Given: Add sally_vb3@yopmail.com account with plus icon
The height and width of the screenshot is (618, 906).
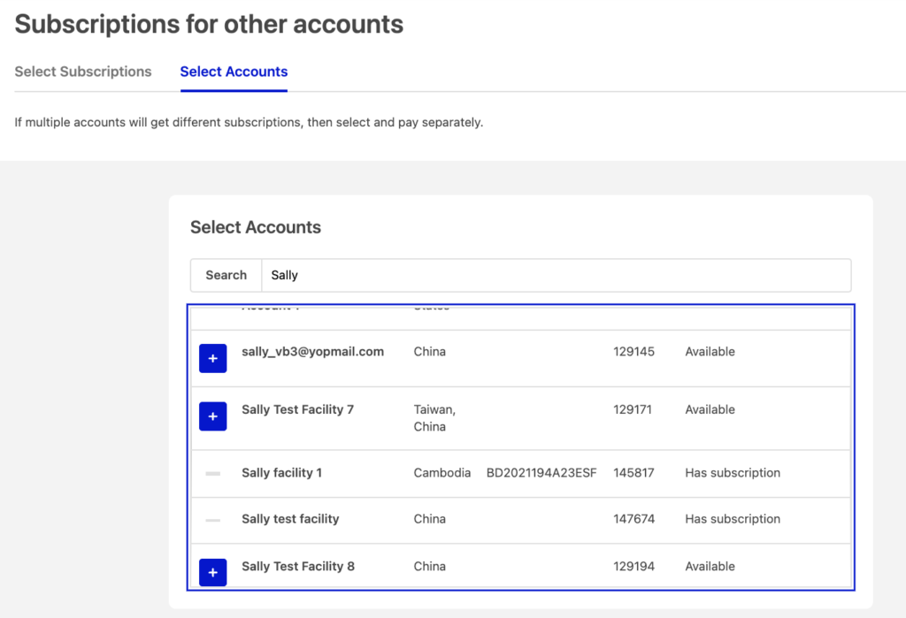Looking at the screenshot, I should tap(212, 358).
